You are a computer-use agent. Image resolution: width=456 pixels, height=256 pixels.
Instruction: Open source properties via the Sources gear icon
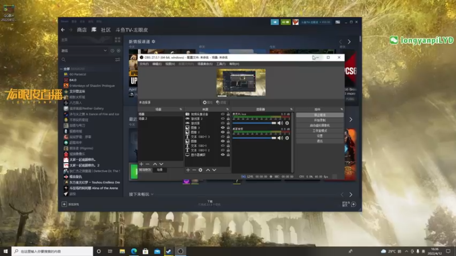[x=201, y=170]
